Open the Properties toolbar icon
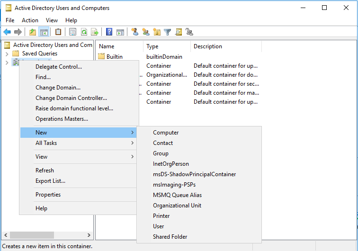358x251 pixels. (x=72, y=32)
